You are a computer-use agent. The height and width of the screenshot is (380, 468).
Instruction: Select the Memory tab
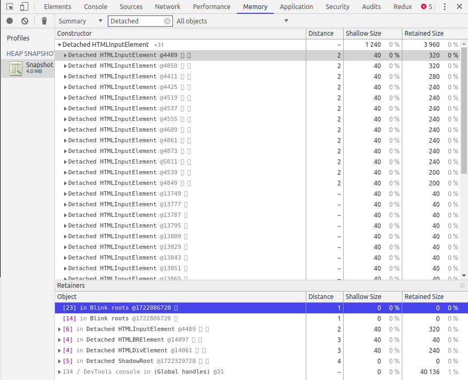point(255,6)
